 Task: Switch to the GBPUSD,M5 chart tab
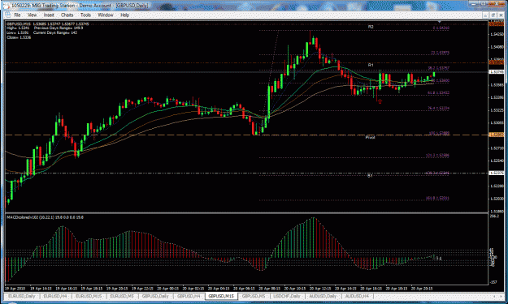click(x=254, y=296)
